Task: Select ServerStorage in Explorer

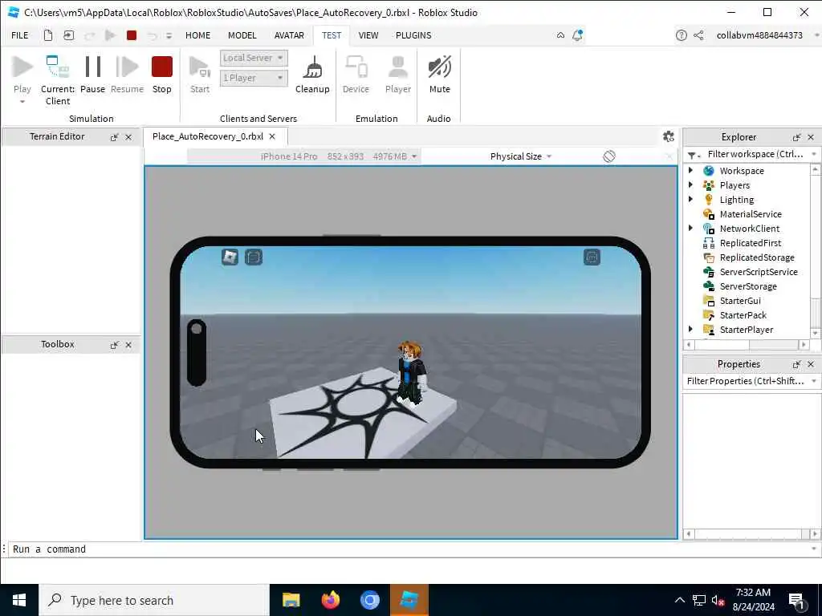Action: pos(747,286)
